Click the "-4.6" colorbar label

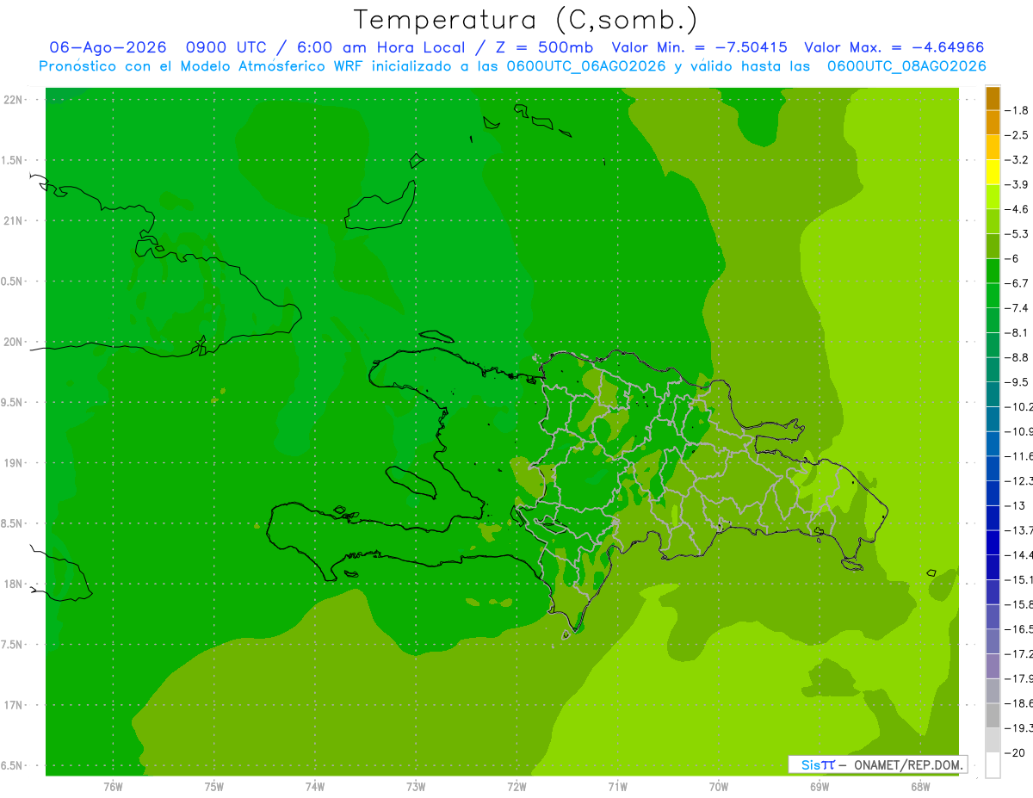tap(1017, 209)
